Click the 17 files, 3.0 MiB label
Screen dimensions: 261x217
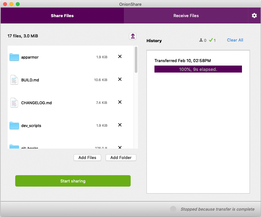click(x=23, y=36)
